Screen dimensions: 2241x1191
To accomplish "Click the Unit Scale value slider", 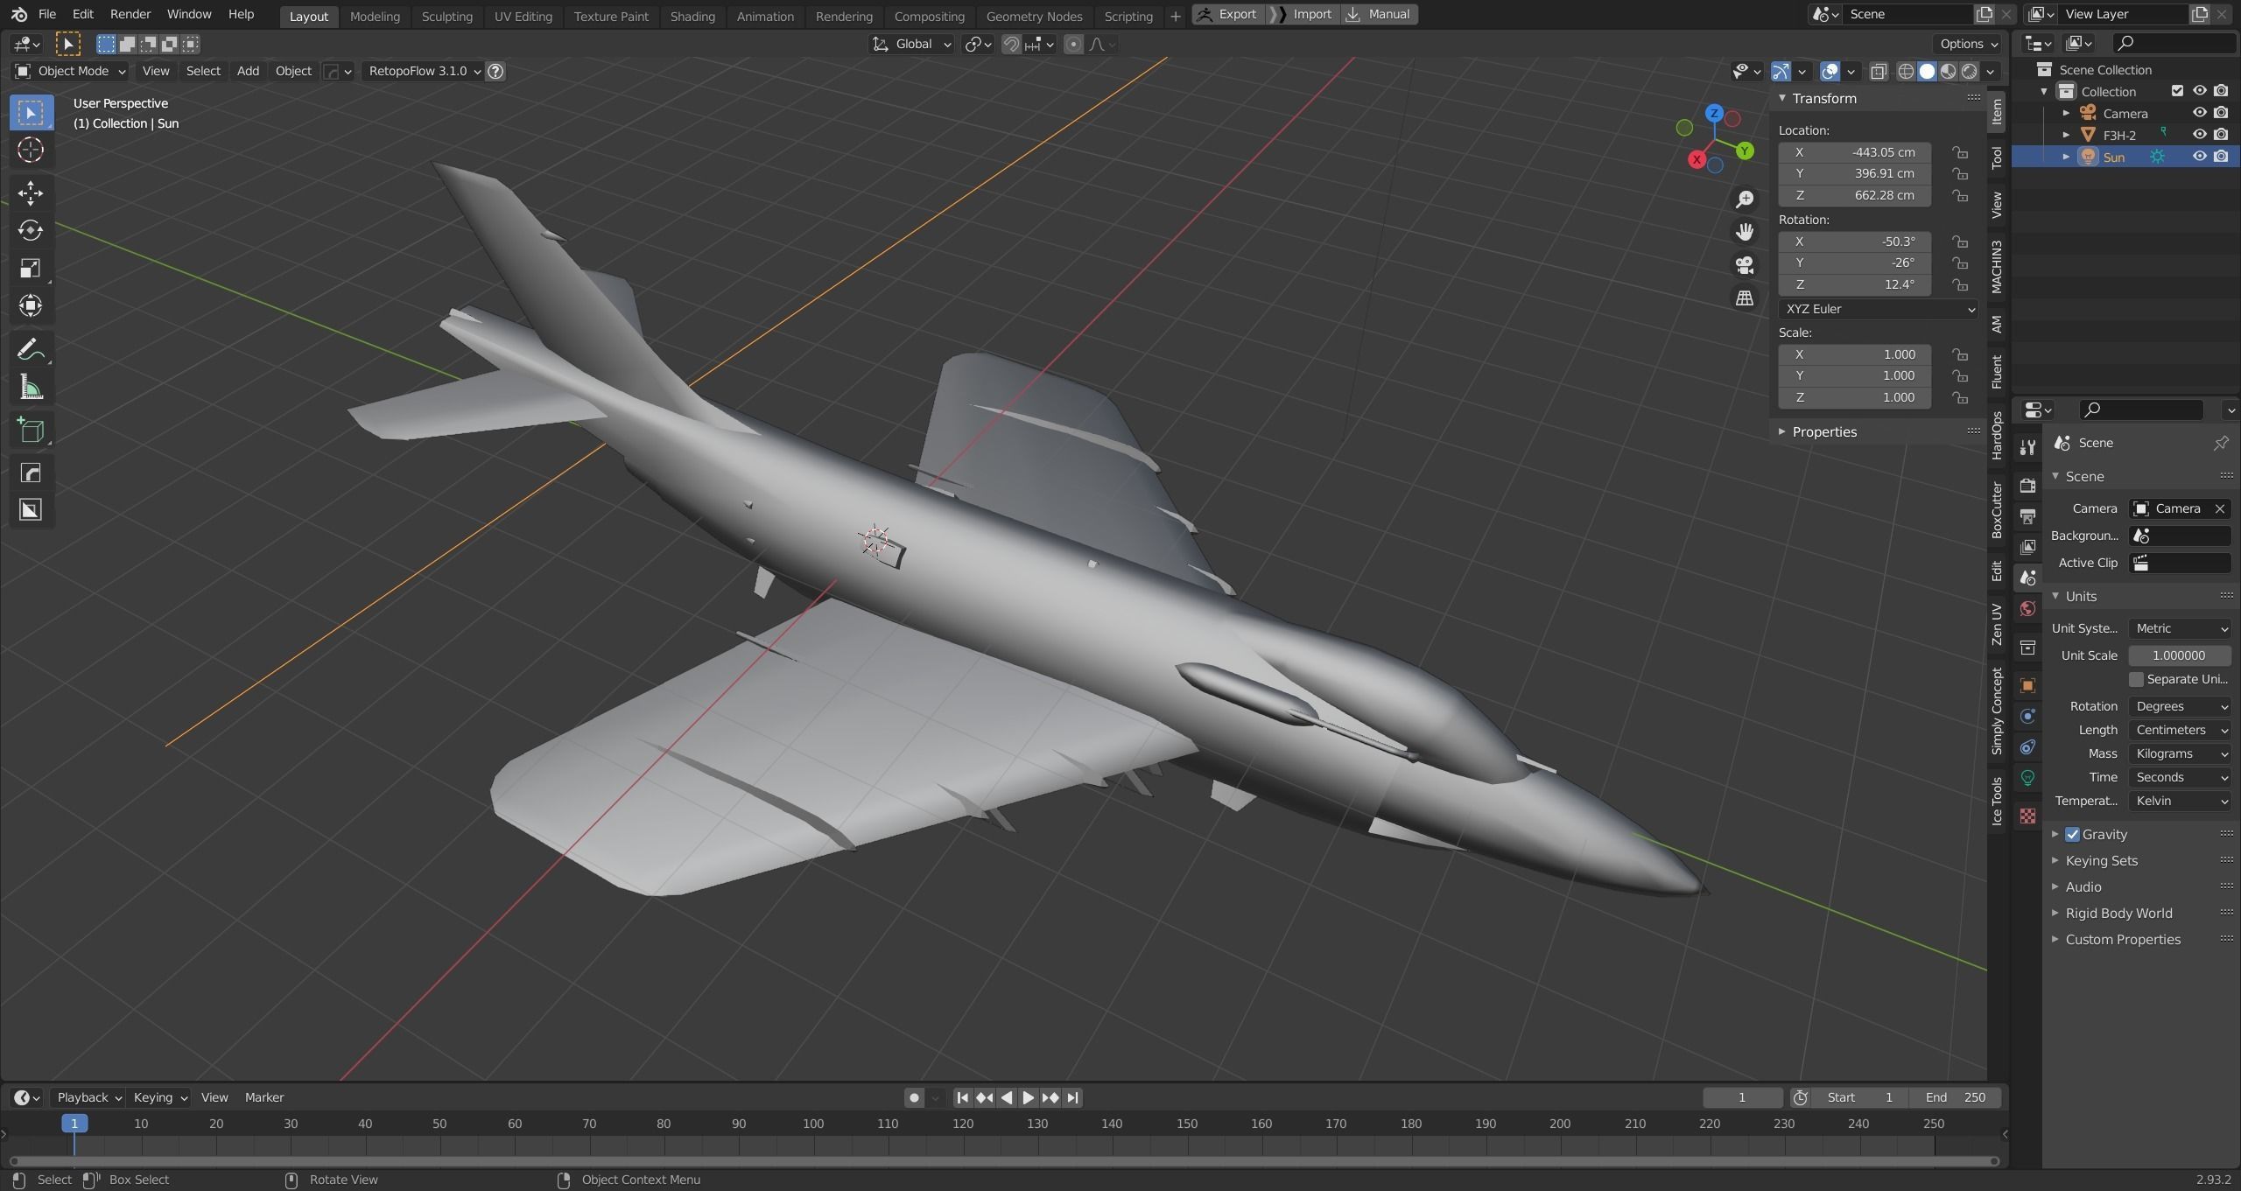I will click(x=2179, y=655).
